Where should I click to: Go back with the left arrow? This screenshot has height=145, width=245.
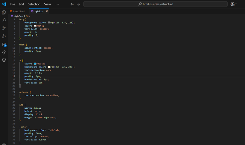click(x=72, y=4)
